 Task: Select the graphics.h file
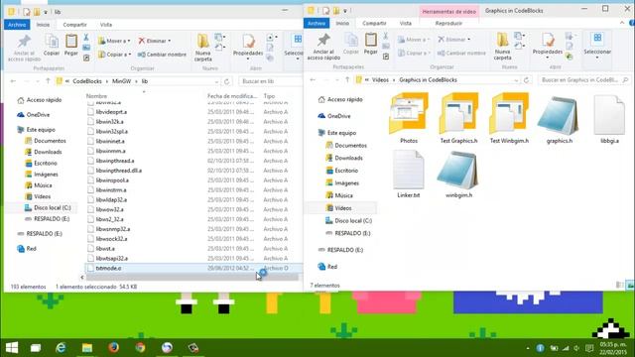click(560, 118)
